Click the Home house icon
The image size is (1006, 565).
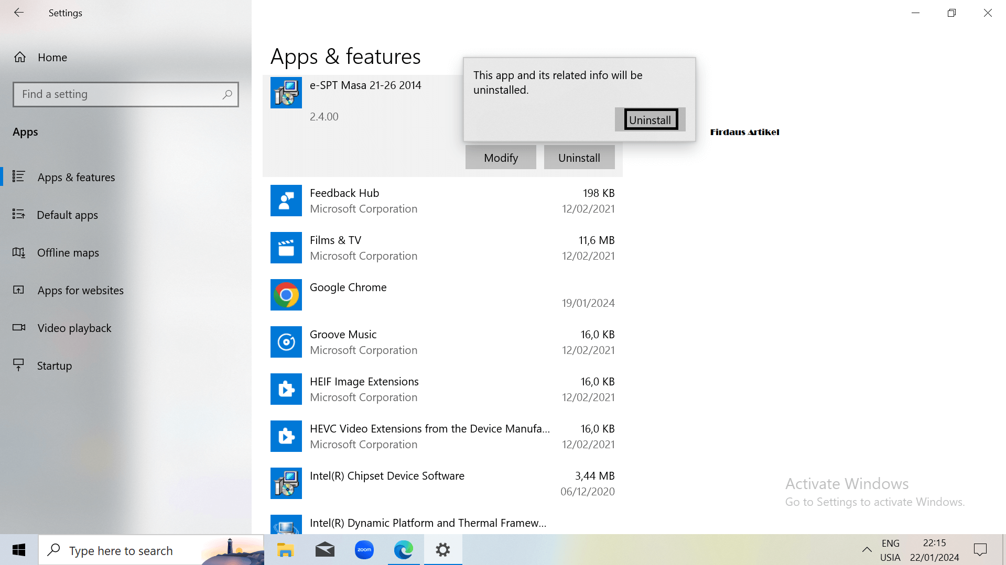click(20, 57)
